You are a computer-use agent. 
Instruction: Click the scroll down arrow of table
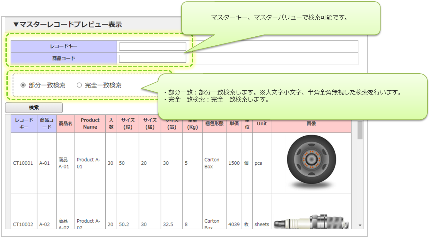tap(360, 225)
